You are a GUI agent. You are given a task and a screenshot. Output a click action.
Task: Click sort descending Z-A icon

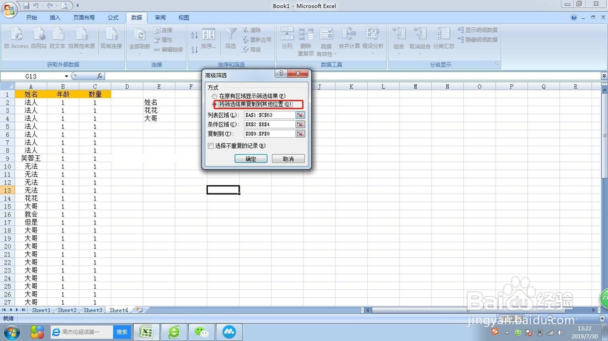click(x=195, y=49)
